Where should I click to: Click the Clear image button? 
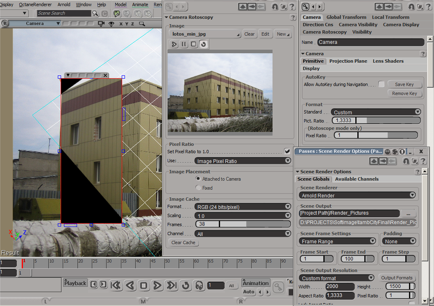point(249,34)
